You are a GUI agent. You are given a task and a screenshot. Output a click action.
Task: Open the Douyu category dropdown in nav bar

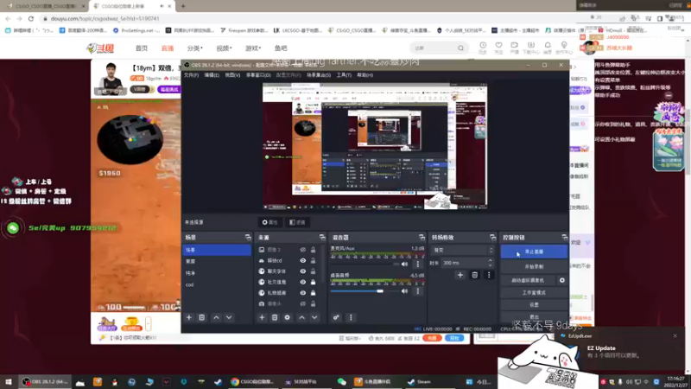[195, 48]
